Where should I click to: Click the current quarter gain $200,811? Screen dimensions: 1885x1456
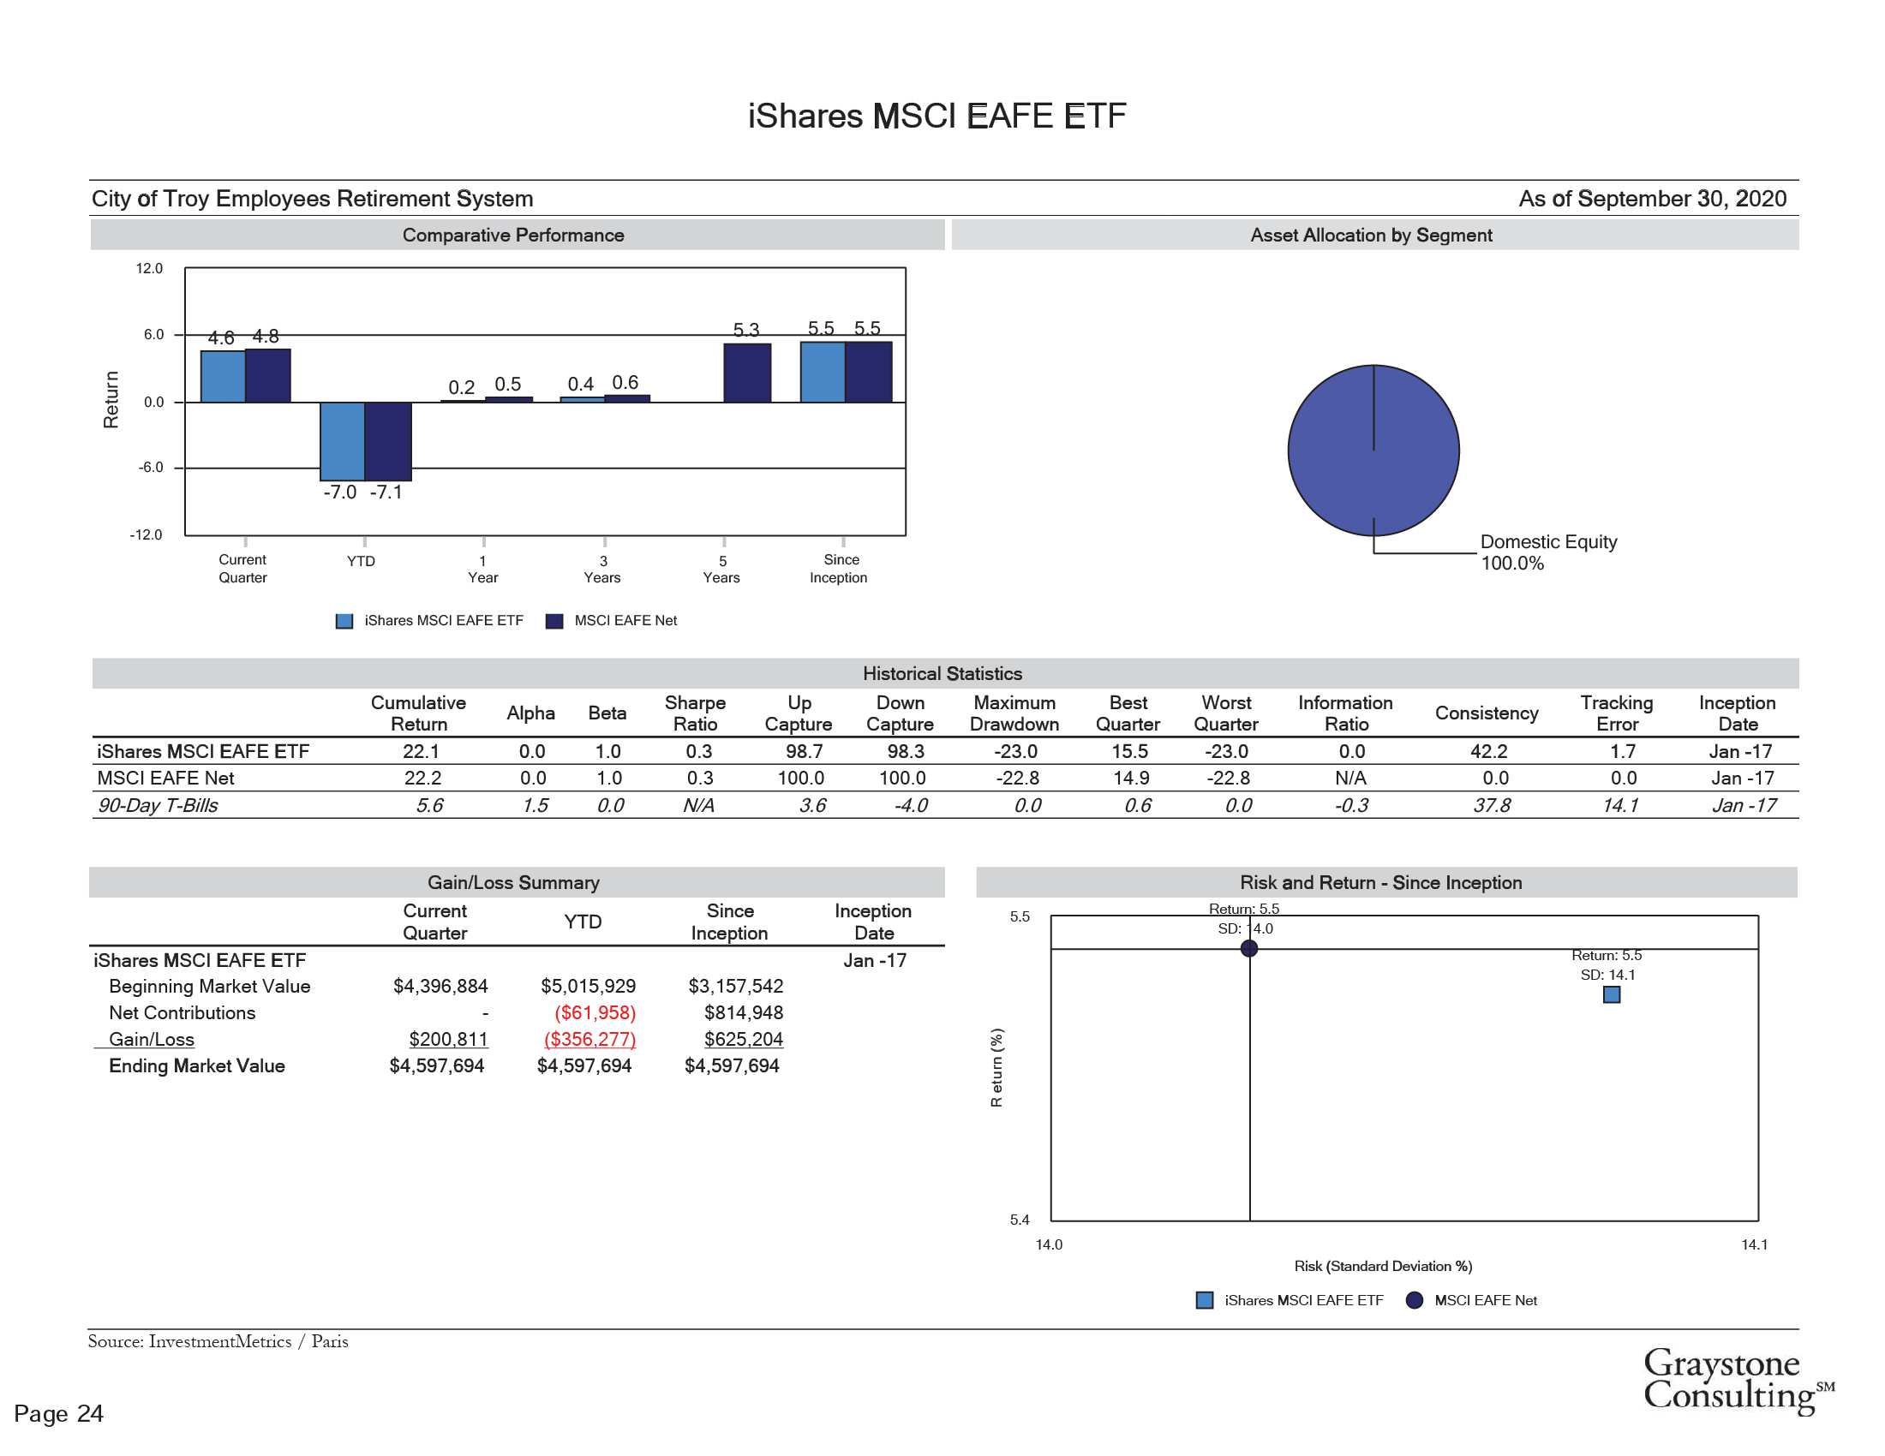pyautogui.click(x=448, y=1040)
